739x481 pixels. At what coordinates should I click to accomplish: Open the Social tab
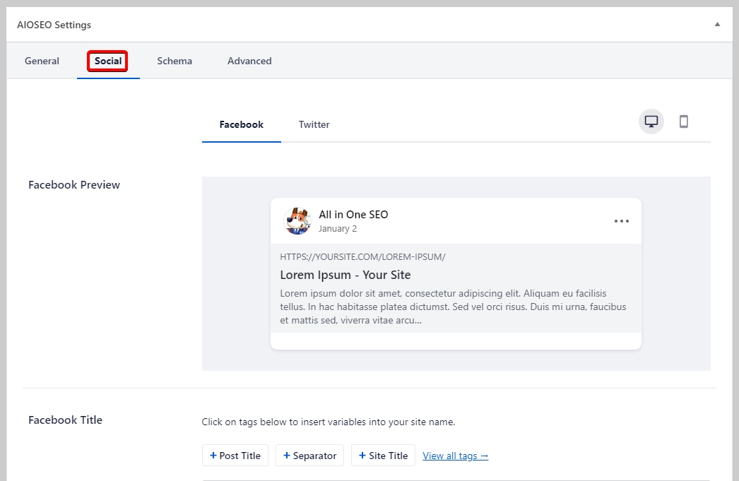click(108, 61)
